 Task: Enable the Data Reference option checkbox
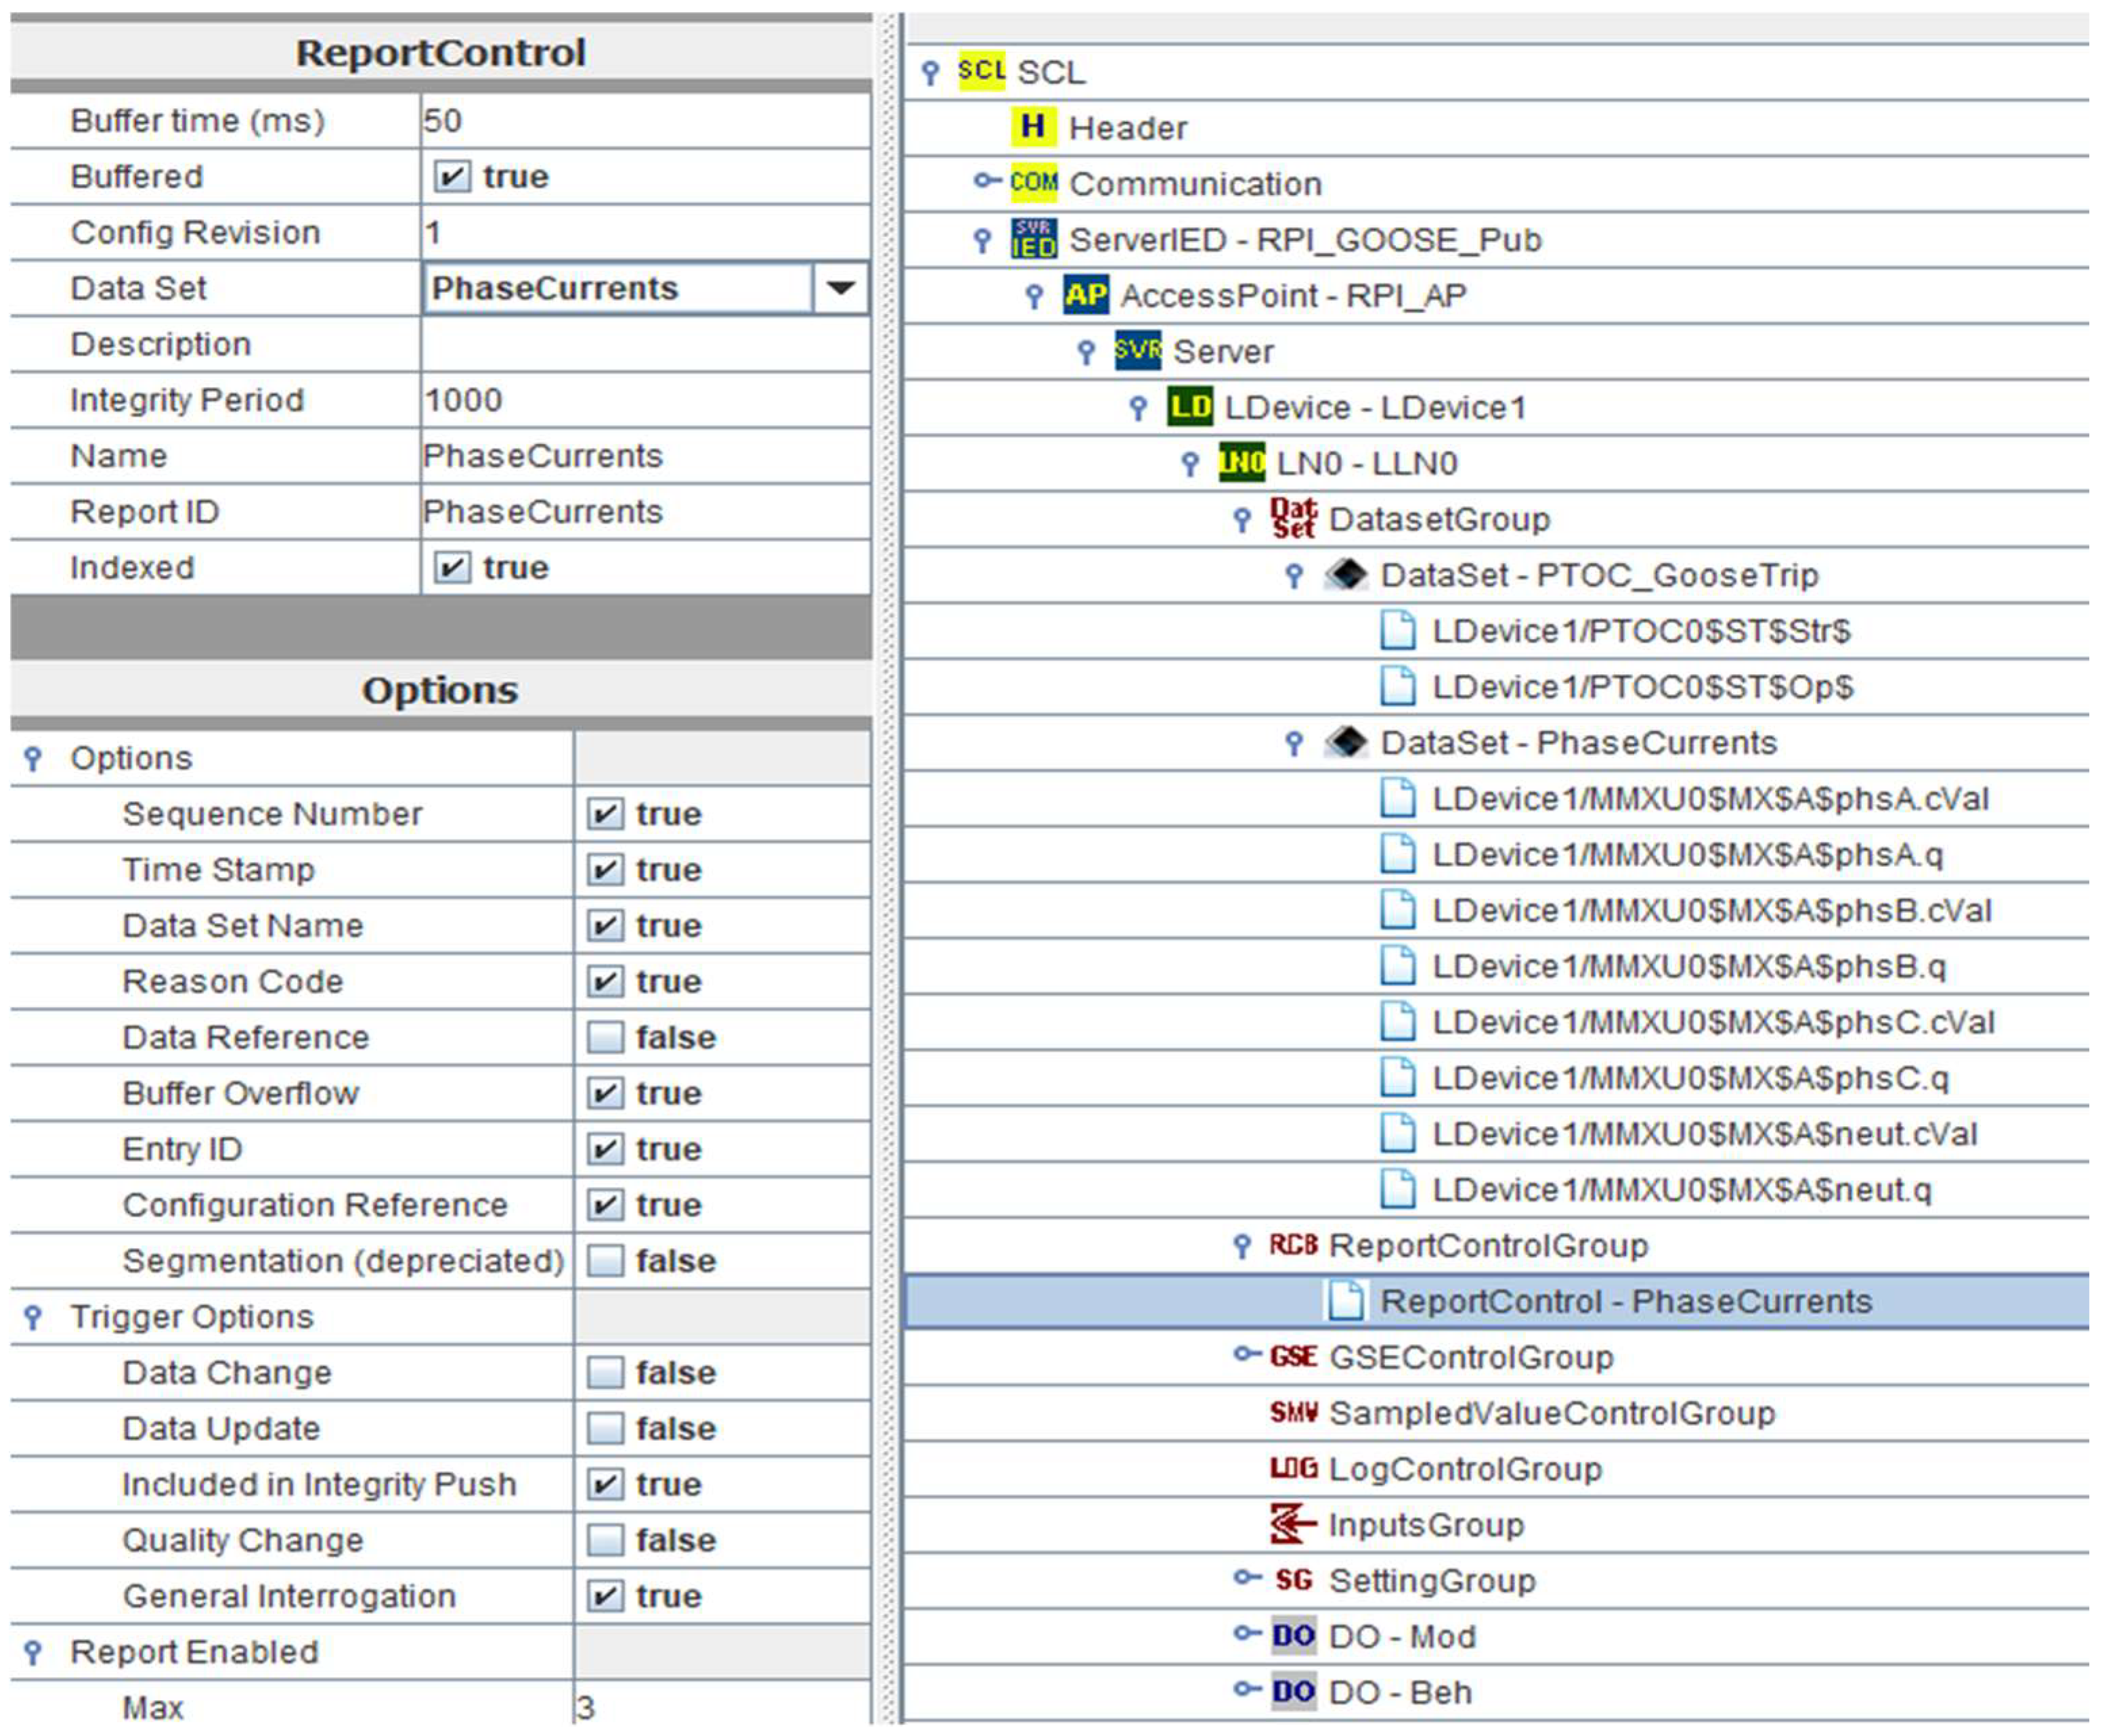(x=605, y=1037)
